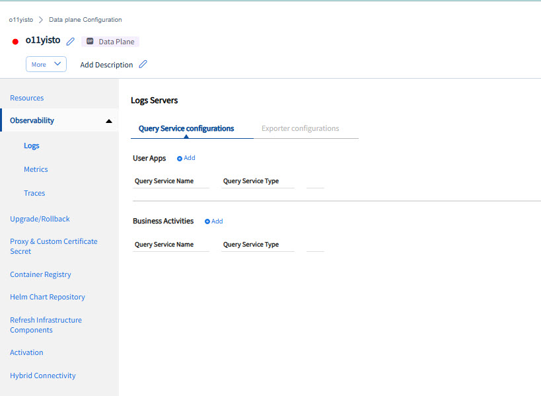Click the edit icon beside Add Description
541x396 pixels.
(x=143, y=65)
